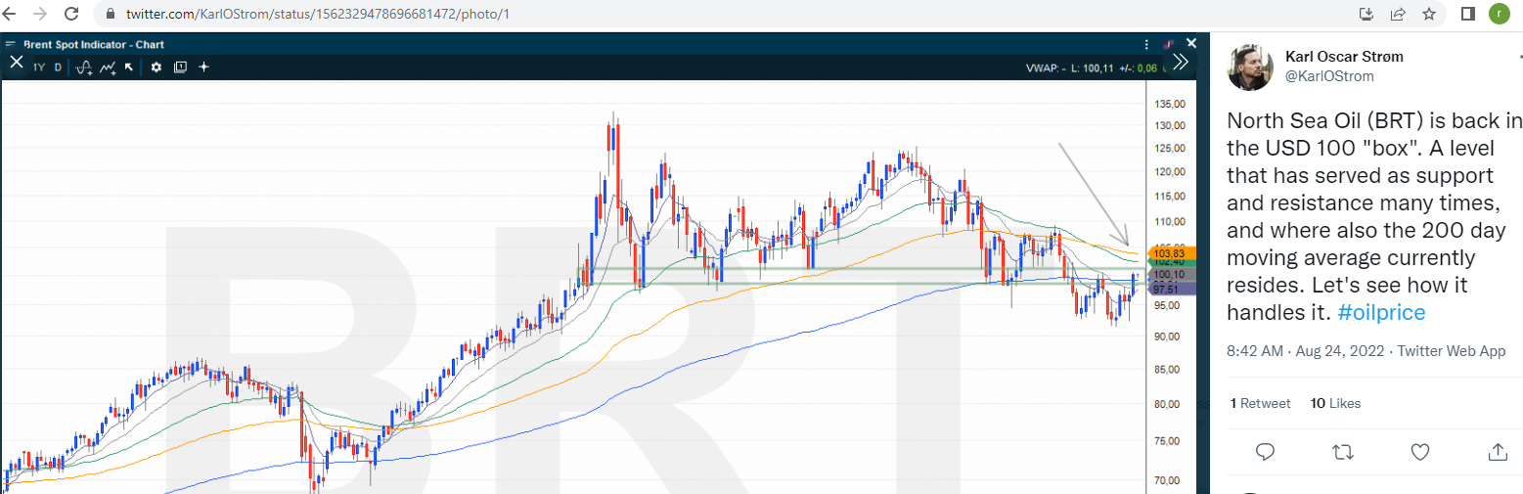The image size is (1523, 494).
Task: Click the Brent Spot Indicator - Chart title
Action: (x=94, y=44)
